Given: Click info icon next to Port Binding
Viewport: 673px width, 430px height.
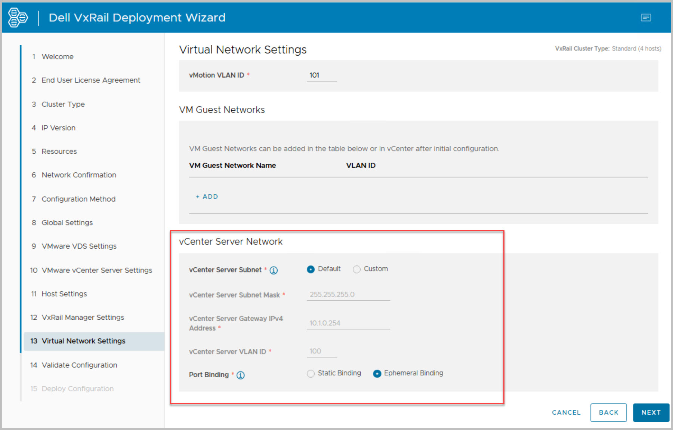Looking at the screenshot, I should 241,375.
